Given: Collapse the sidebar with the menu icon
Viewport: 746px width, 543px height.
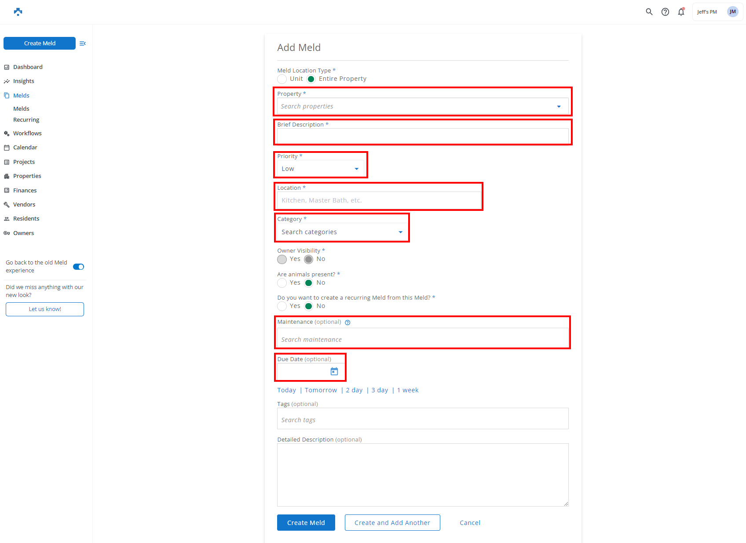Looking at the screenshot, I should [x=82, y=43].
